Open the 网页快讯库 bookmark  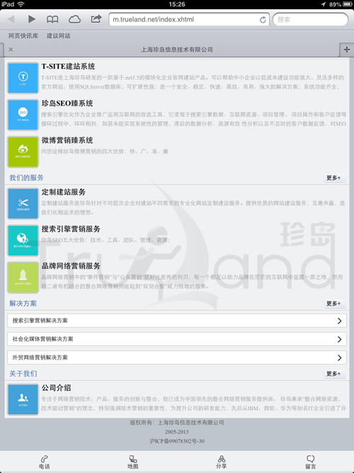coord(23,35)
